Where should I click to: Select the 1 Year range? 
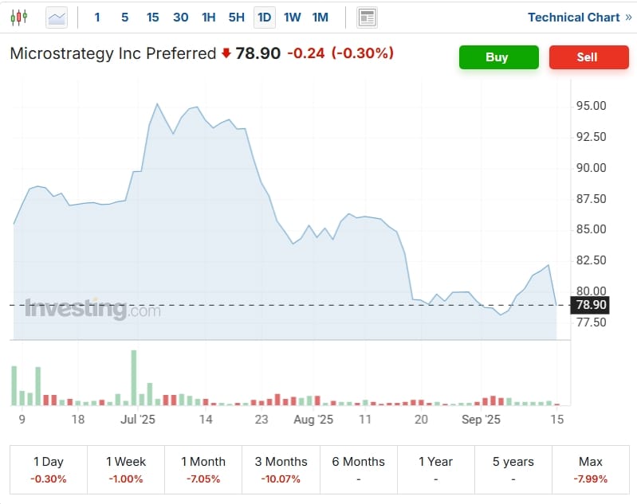435,470
